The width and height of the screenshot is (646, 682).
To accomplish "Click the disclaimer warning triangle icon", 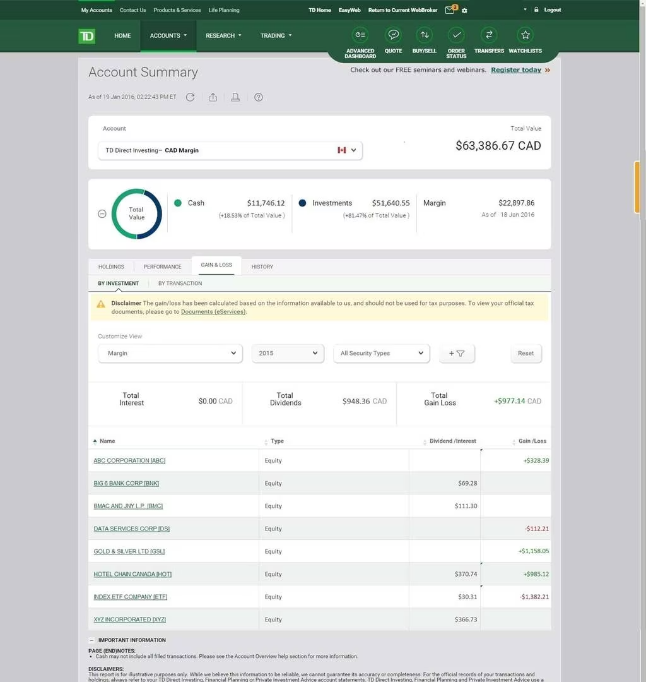I will click(x=101, y=304).
